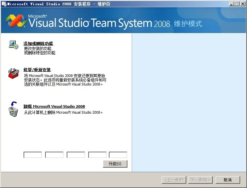The width and height of the screenshot is (247, 188).
Task: Click the recycle bin uninstall icon
Action: 13,109
